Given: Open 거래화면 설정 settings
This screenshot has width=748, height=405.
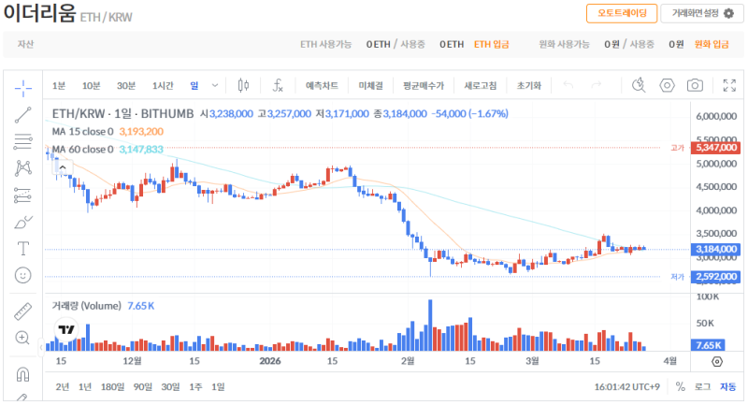Looking at the screenshot, I should pyautogui.click(x=702, y=13).
